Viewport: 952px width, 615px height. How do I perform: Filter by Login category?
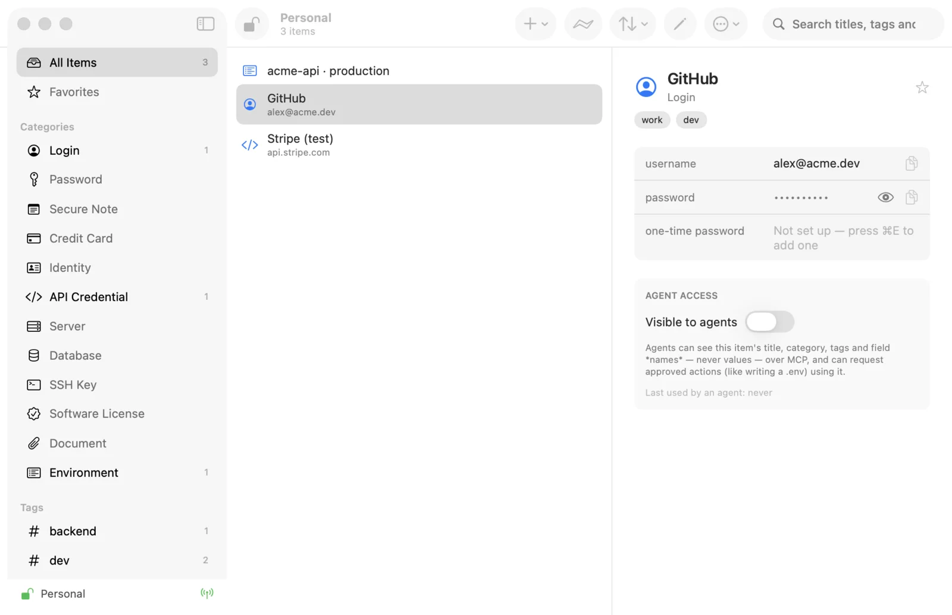(x=117, y=150)
